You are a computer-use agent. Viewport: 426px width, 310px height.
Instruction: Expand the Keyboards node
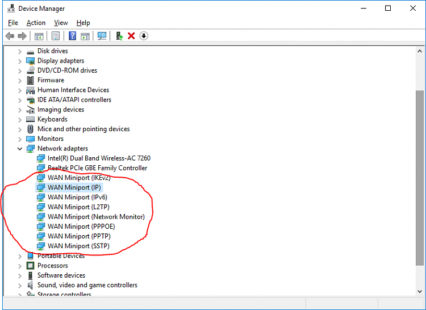(x=19, y=120)
